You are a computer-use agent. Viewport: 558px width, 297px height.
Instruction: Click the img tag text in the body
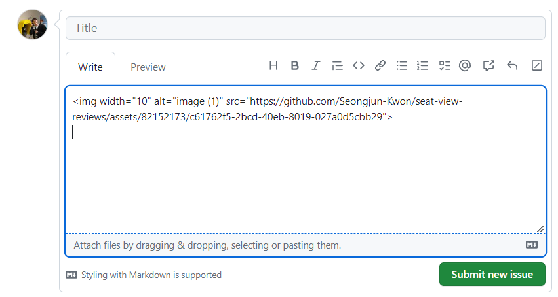(267, 109)
